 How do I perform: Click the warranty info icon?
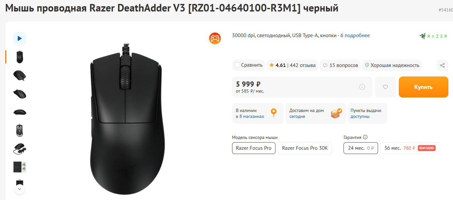click(x=365, y=138)
